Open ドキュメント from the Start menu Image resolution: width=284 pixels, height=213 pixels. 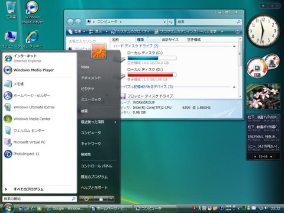pyautogui.click(x=91, y=78)
